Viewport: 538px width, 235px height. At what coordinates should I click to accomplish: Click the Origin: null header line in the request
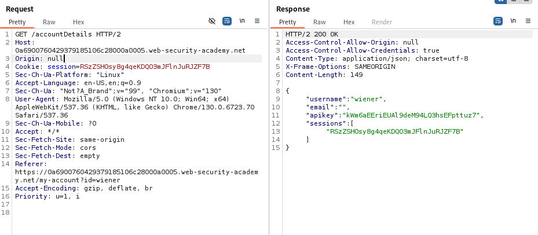(x=38, y=58)
